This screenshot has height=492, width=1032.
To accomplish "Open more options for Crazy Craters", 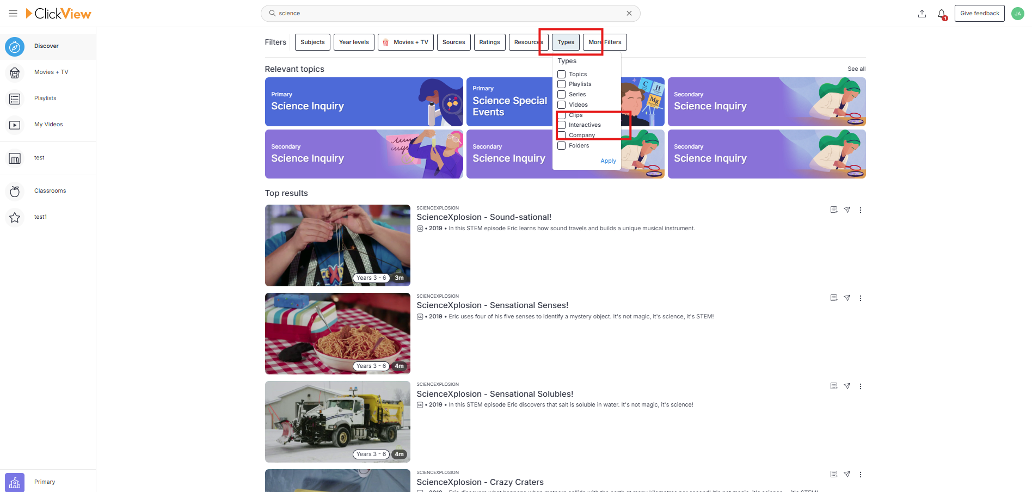I will [861, 475].
